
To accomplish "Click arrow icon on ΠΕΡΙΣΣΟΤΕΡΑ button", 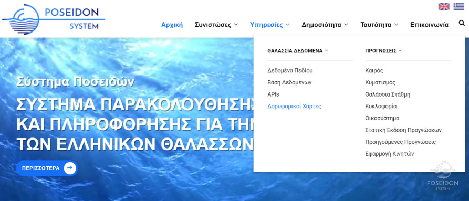I will pyautogui.click(x=70, y=168).
